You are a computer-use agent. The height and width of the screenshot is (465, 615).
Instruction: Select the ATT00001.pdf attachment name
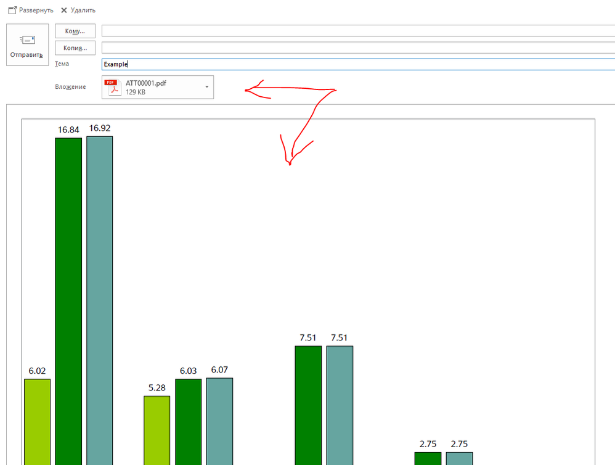[146, 83]
